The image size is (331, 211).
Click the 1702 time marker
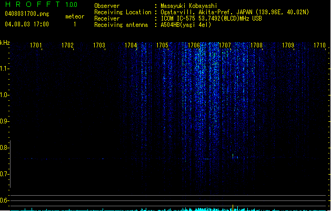tap(67, 45)
